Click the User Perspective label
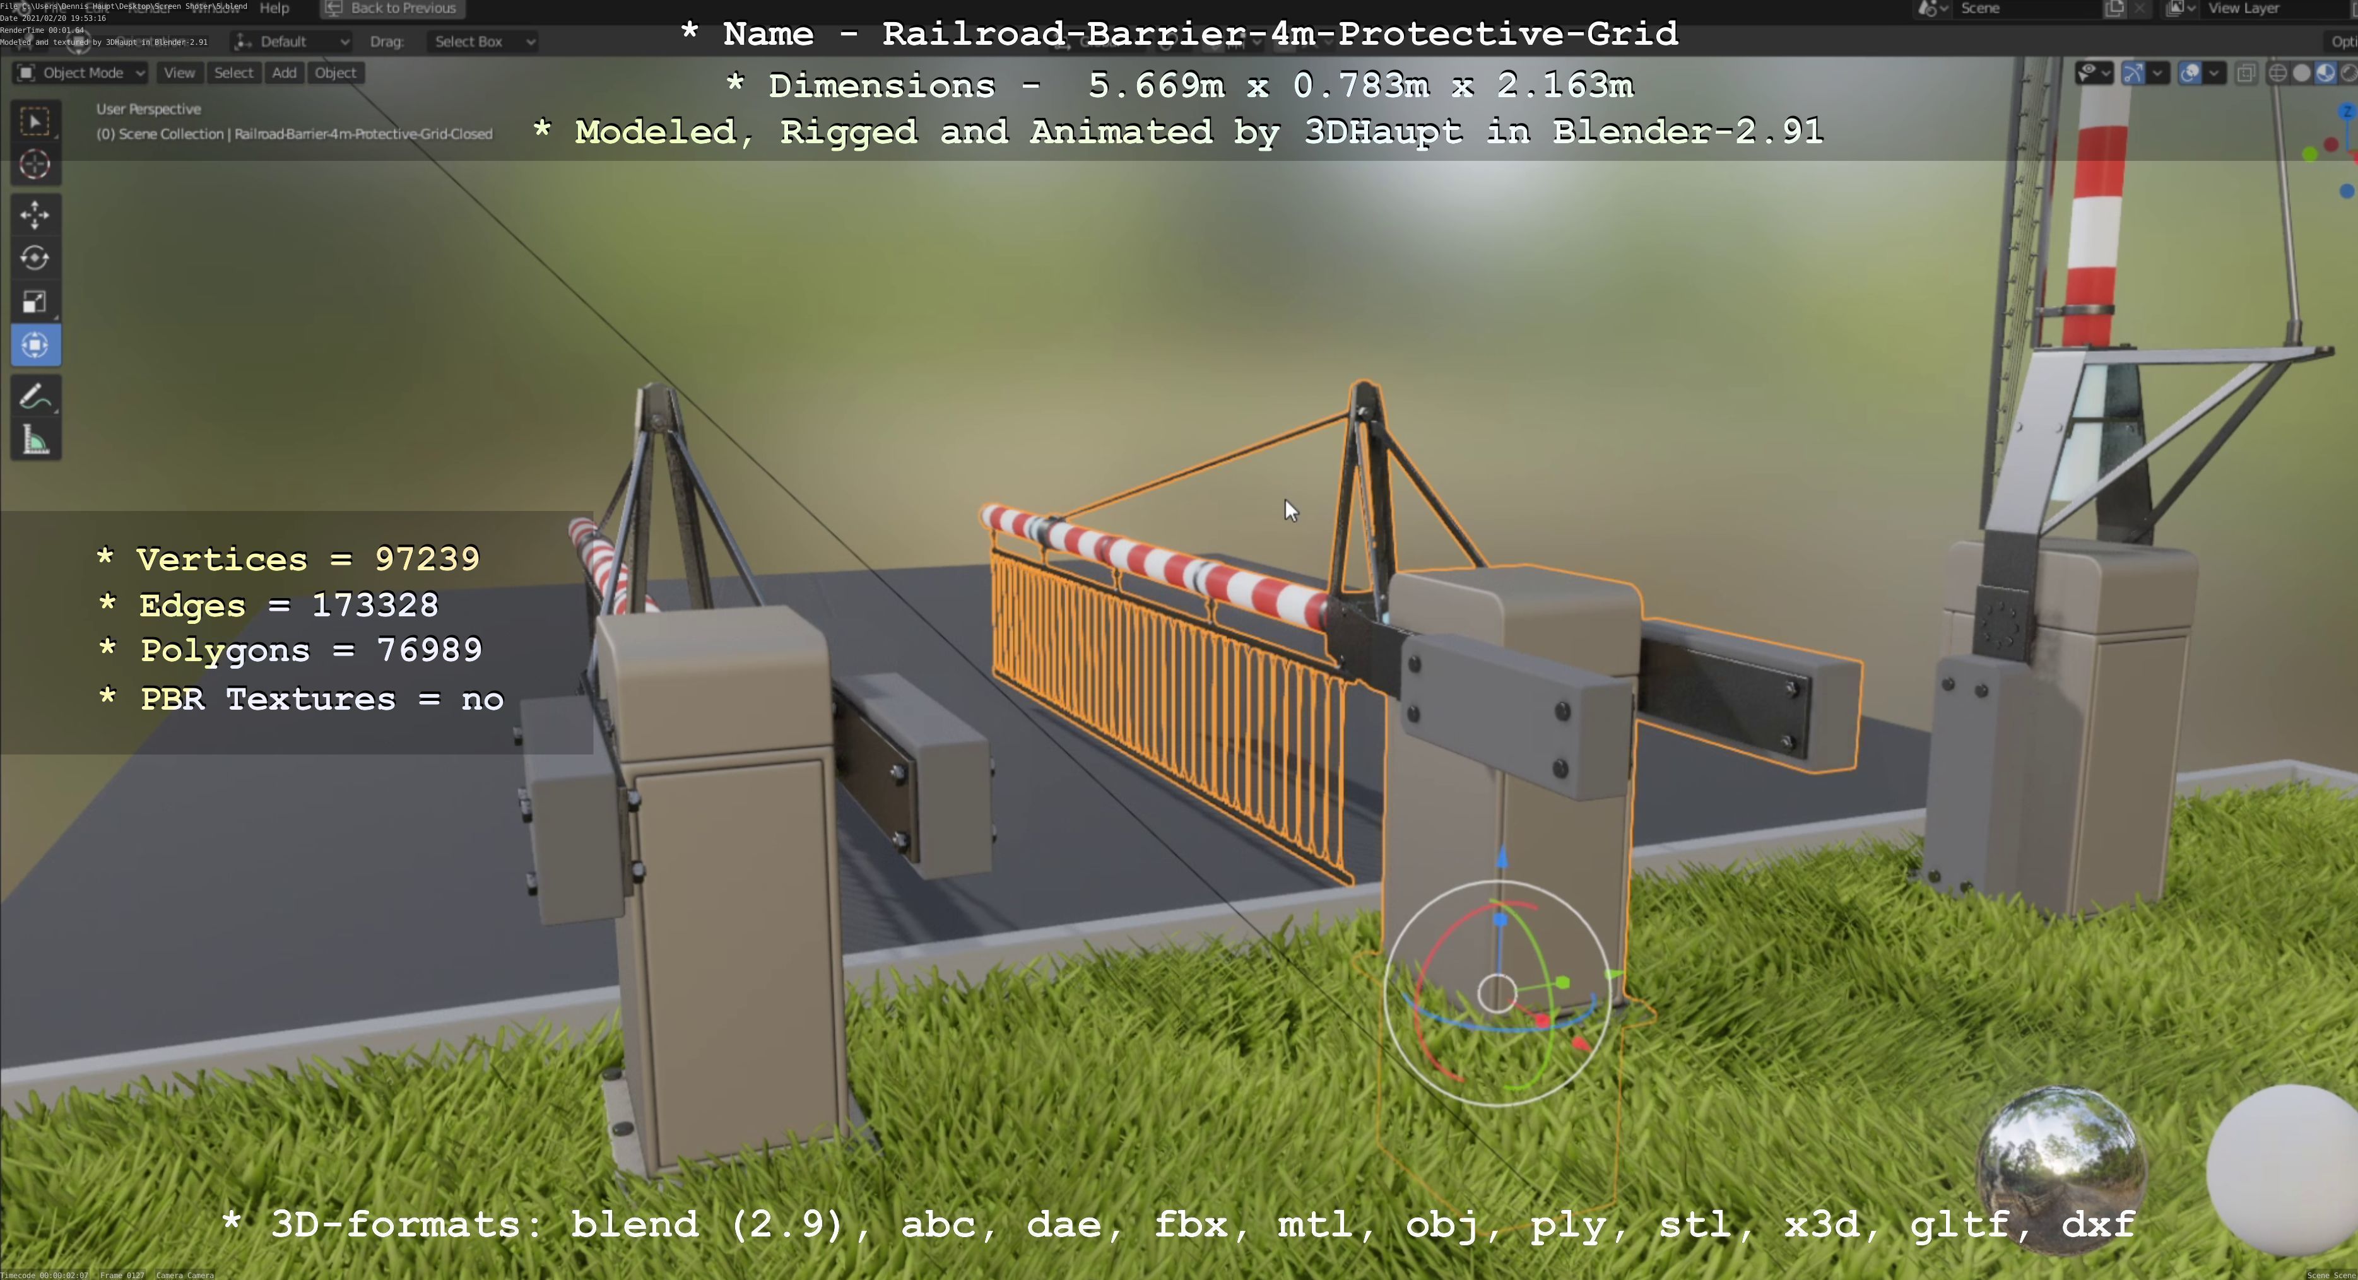This screenshot has height=1280, width=2358. [x=148, y=109]
